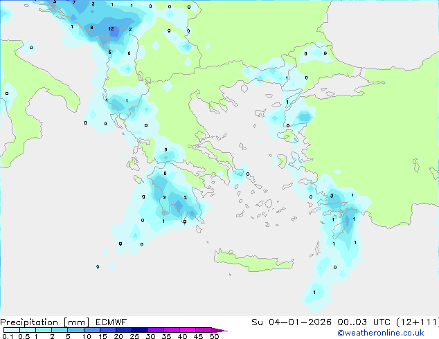Select the "(12+111)" forecast offset text

(417, 322)
